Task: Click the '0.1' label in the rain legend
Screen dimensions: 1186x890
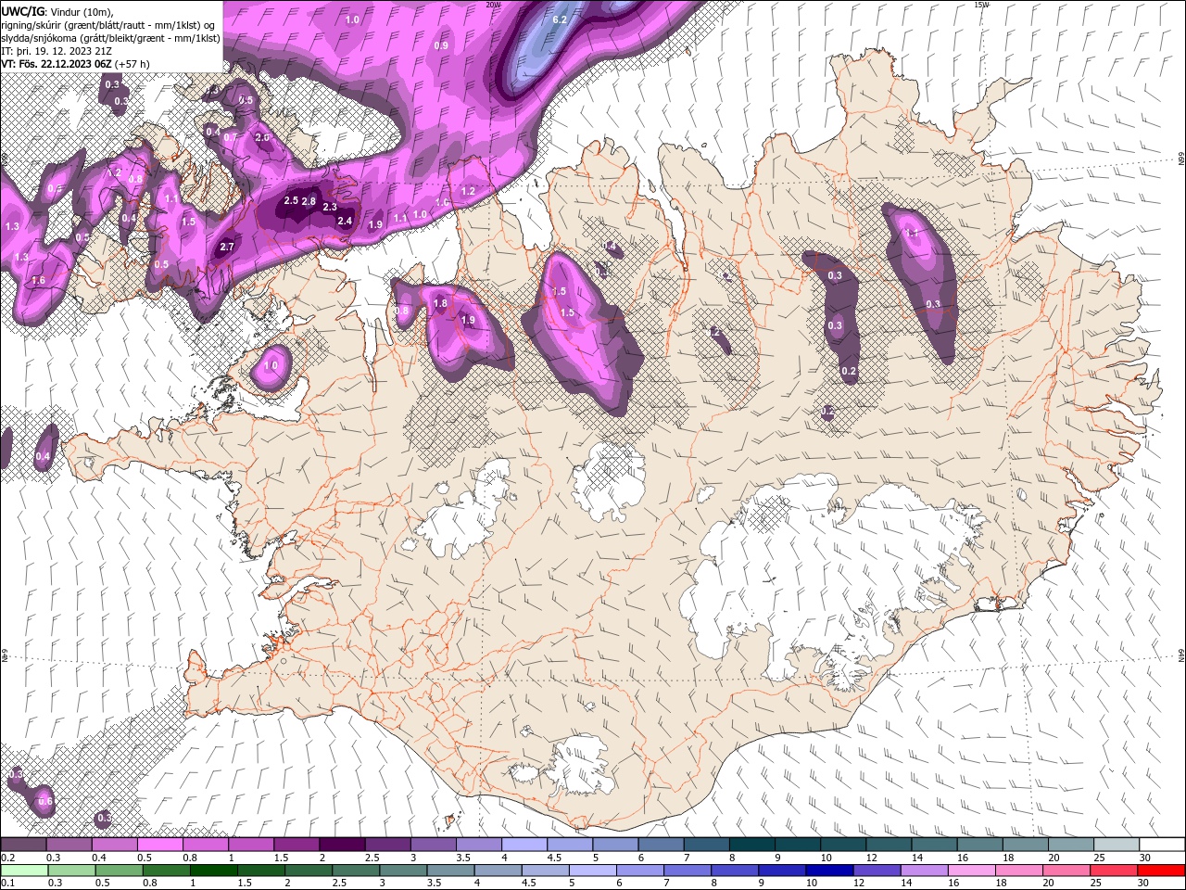Action: click(7, 884)
